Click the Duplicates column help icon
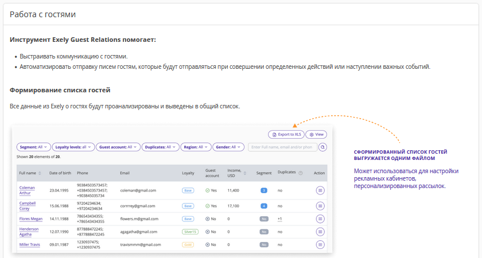The width and height of the screenshot is (482, 258). point(301,173)
